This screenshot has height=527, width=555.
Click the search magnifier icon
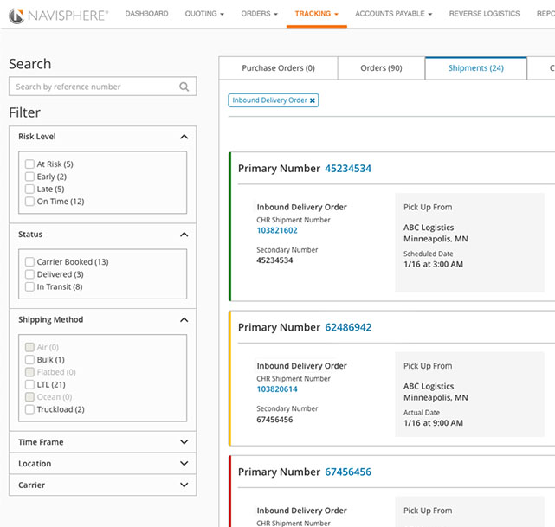click(184, 87)
